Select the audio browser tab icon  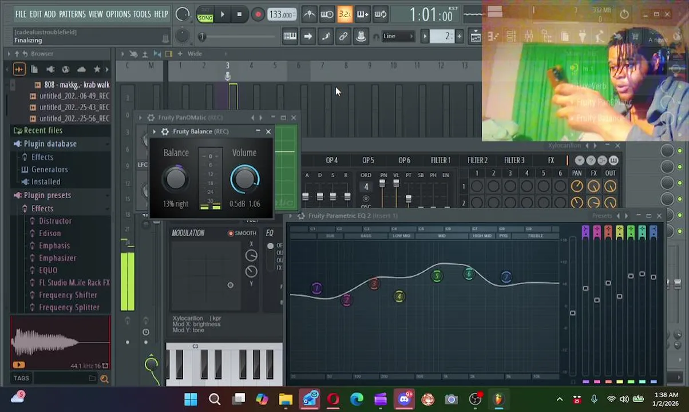[x=19, y=69]
